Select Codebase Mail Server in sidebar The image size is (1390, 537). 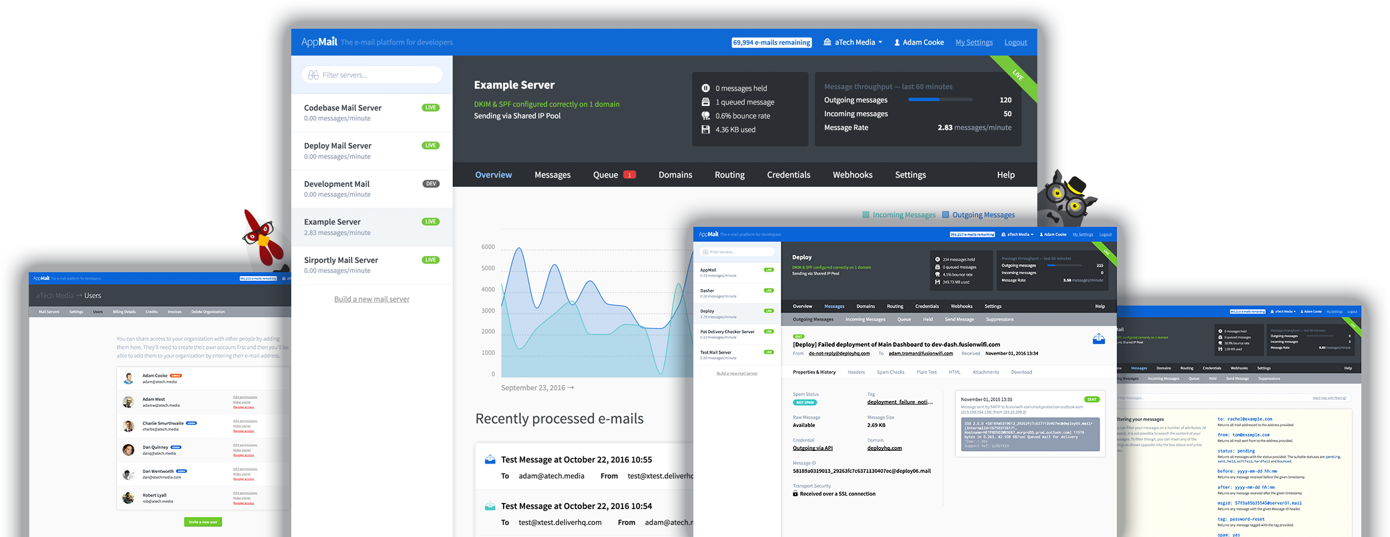click(x=372, y=113)
